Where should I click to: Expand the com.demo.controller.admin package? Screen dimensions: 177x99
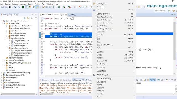pyautogui.click(x=7, y=26)
